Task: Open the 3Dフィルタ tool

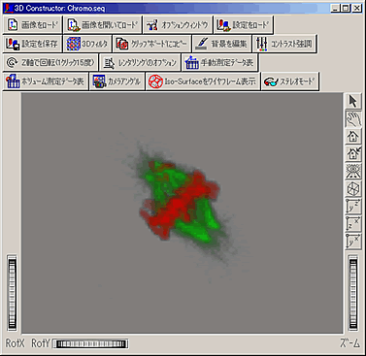Action: [87, 44]
